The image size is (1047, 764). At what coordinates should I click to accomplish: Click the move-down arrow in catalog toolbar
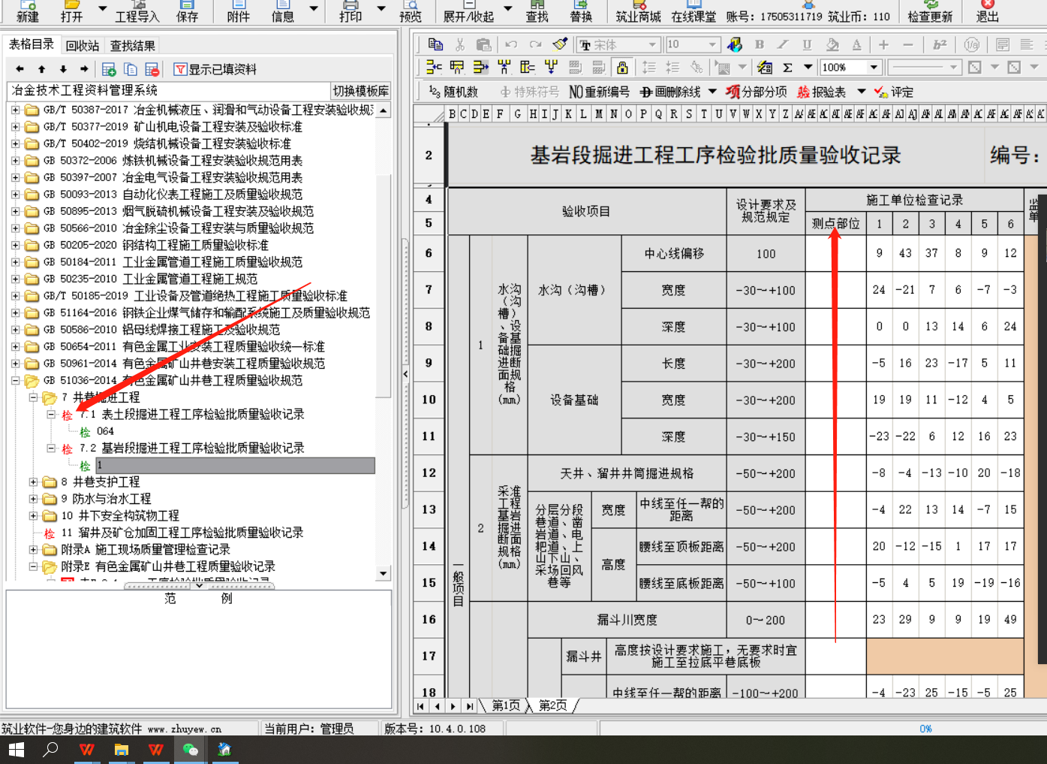click(63, 69)
